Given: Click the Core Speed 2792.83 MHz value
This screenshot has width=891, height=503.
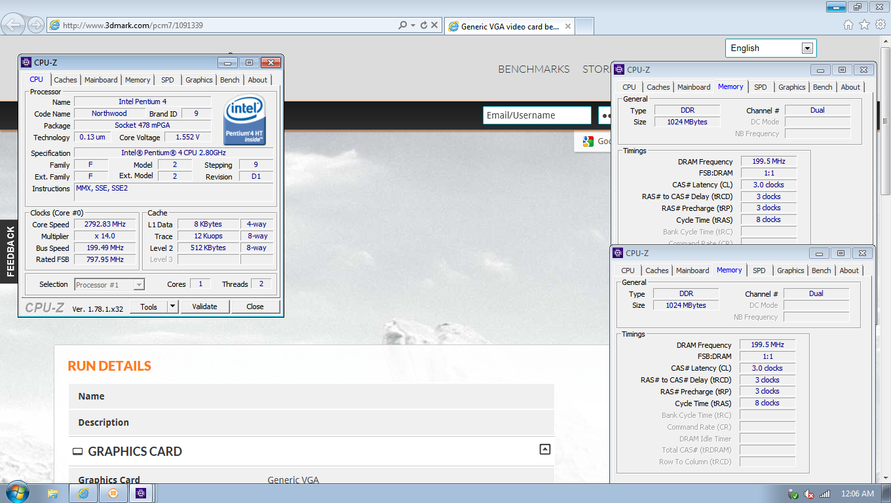Looking at the screenshot, I should (105, 224).
